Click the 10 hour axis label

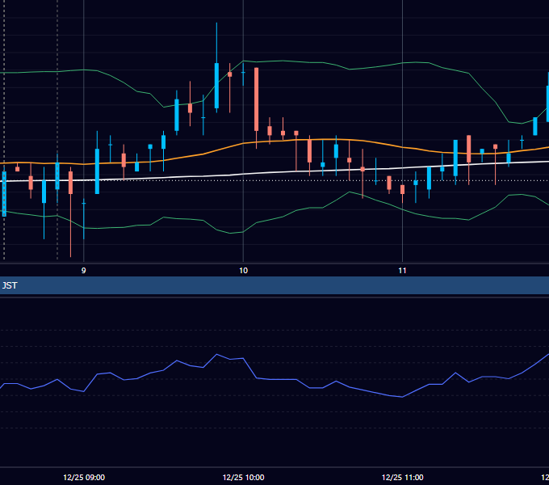click(243, 271)
